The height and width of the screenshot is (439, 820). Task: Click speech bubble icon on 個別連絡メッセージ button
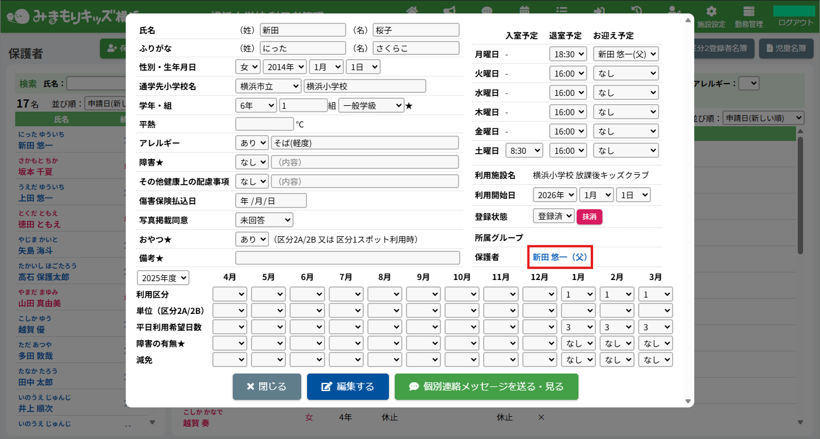pyautogui.click(x=414, y=387)
